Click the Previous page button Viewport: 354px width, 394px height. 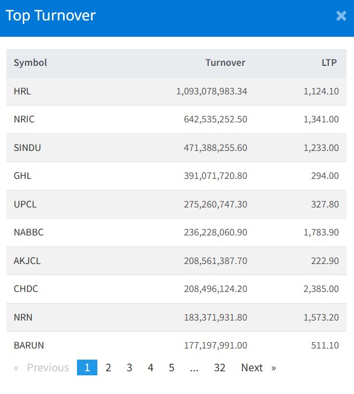point(41,368)
